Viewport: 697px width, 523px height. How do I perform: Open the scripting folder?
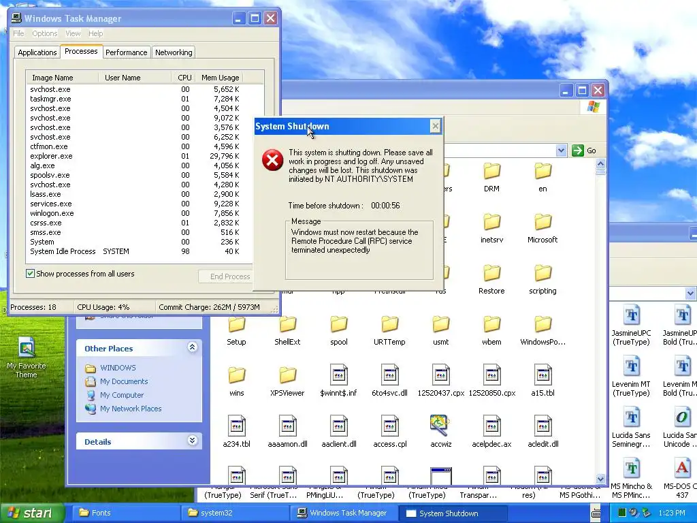pos(542,279)
